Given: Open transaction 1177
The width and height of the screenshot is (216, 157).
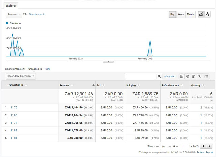Looking at the screenshot, I should [x=14, y=123].
